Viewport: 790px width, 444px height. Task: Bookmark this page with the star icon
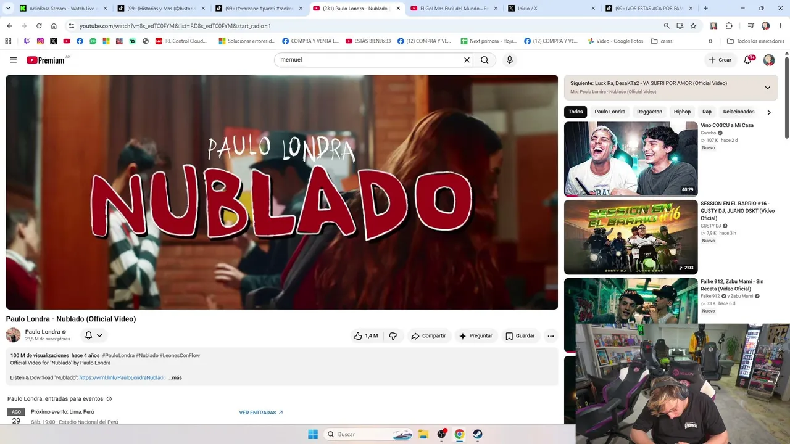693,26
